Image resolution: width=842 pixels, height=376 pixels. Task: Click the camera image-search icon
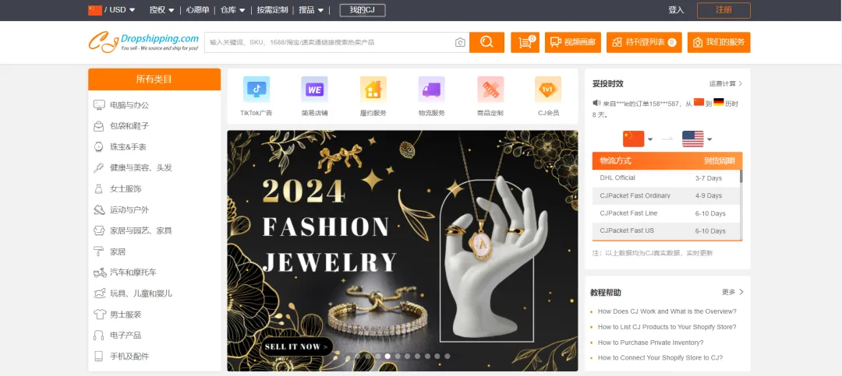[460, 42]
